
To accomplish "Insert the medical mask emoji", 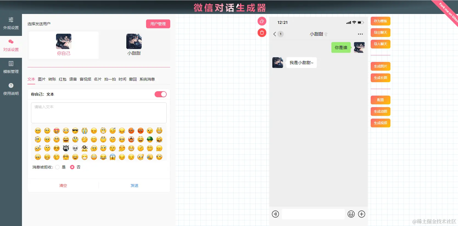I will (85, 157).
